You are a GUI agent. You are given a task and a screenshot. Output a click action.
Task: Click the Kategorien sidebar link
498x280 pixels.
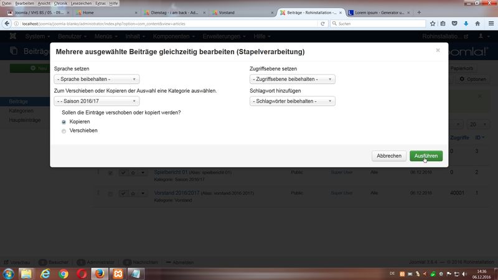tap(21, 111)
